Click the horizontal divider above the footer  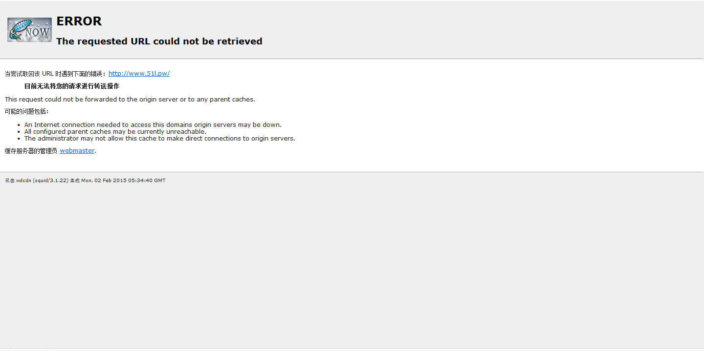click(x=352, y=172)
